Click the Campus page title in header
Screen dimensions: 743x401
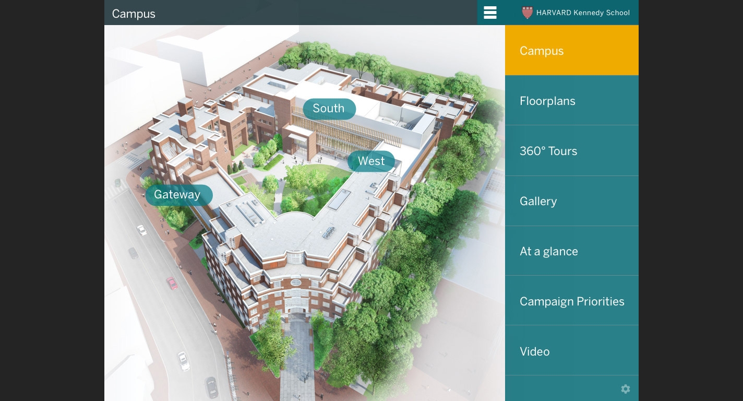[134, 14]
